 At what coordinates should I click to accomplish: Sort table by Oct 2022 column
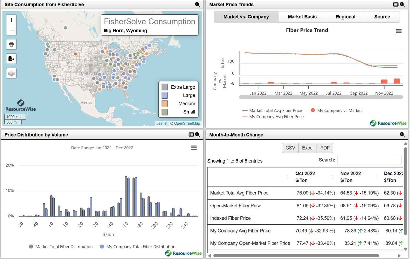[305, 177]
